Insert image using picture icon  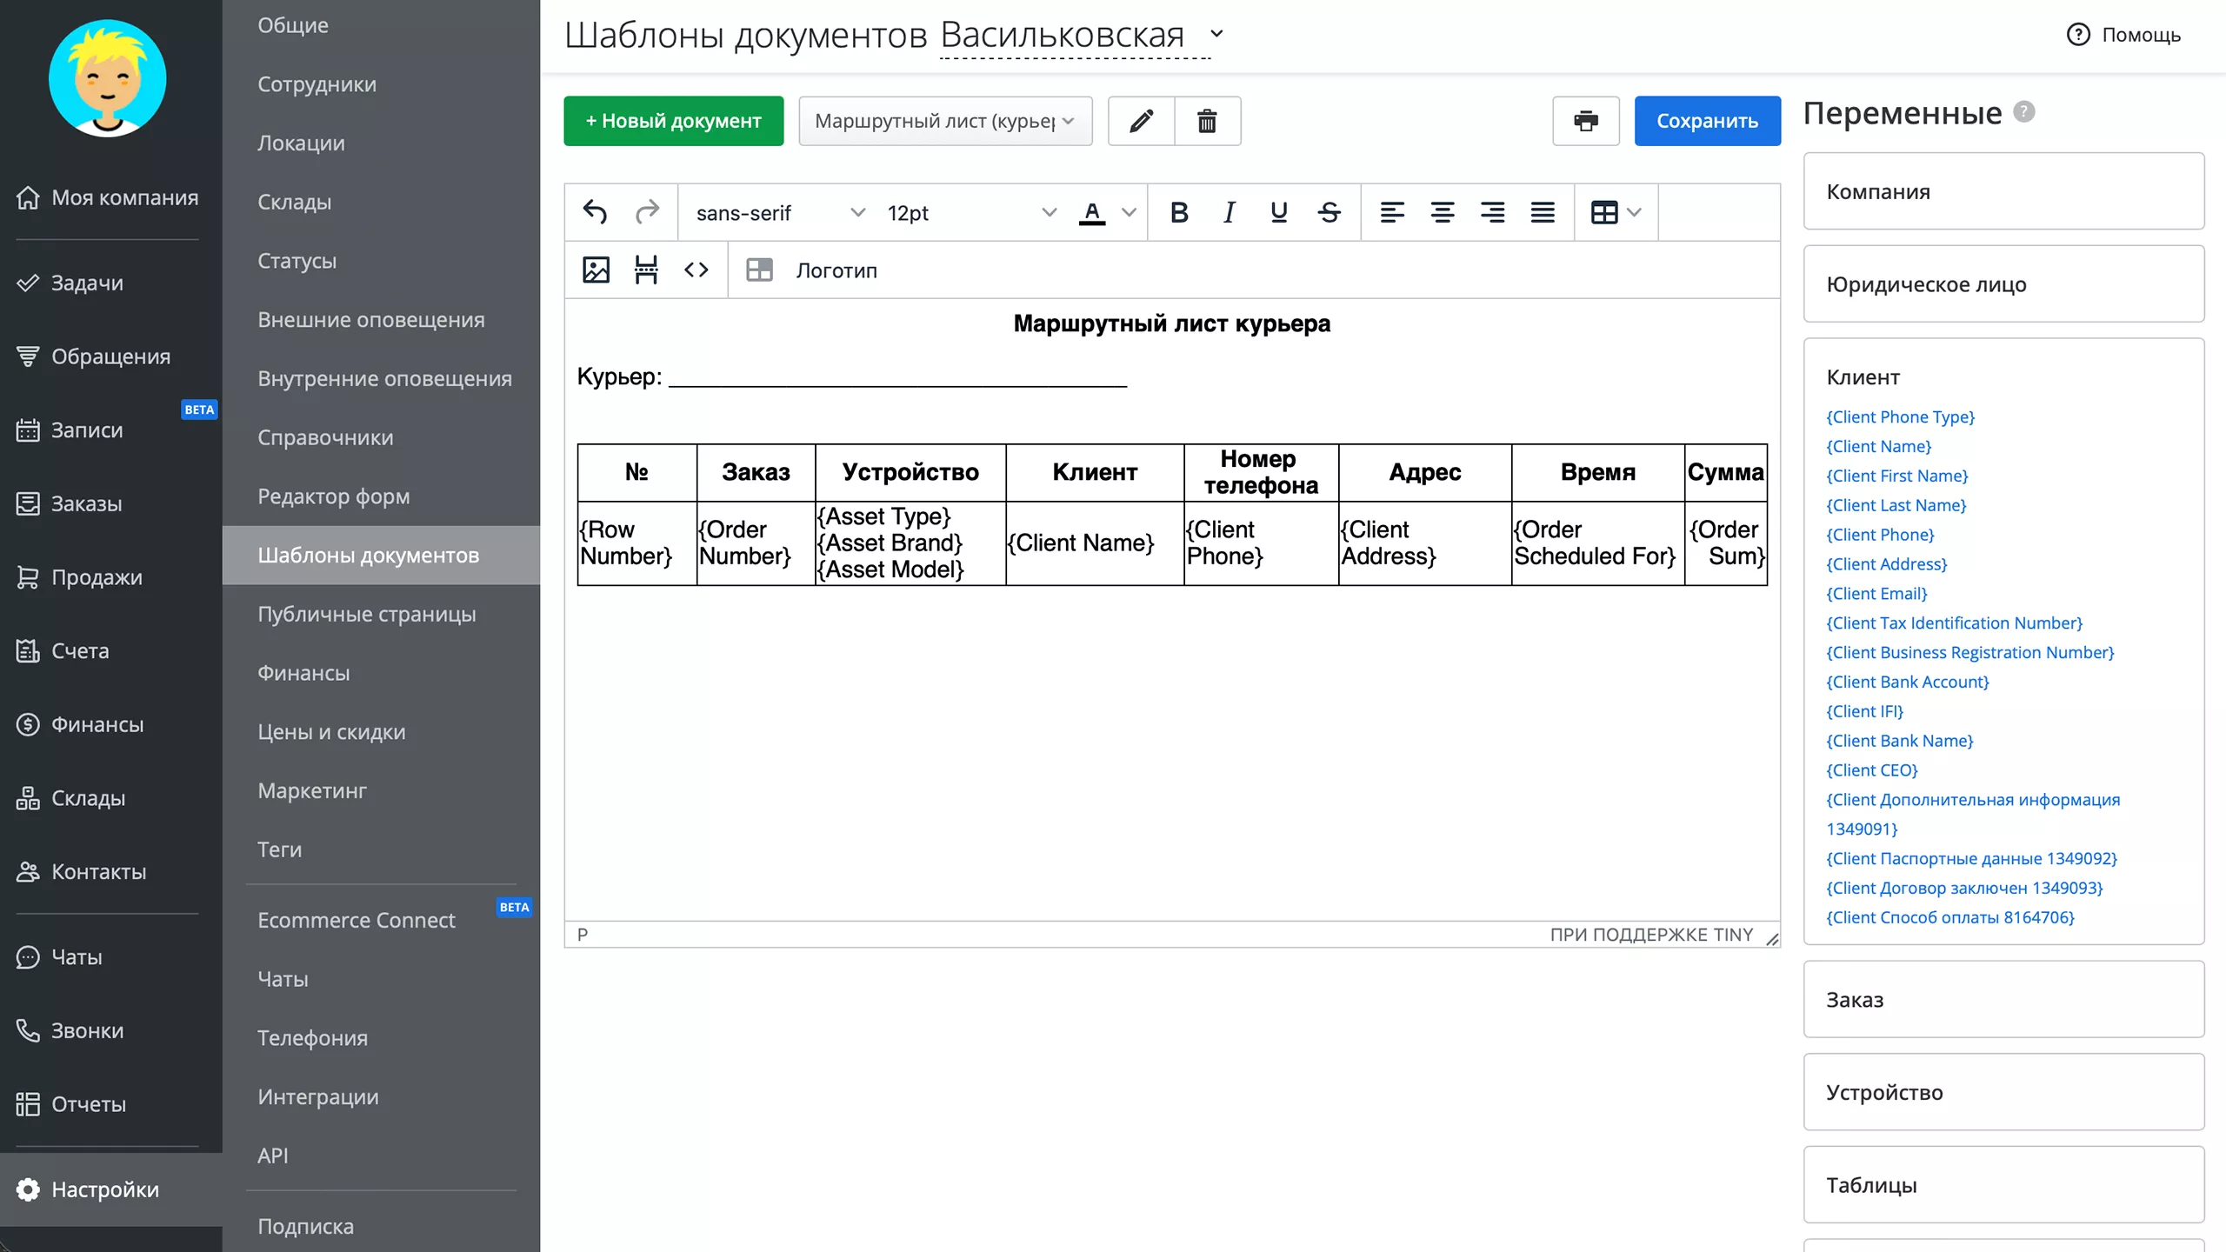pos(596,270)
